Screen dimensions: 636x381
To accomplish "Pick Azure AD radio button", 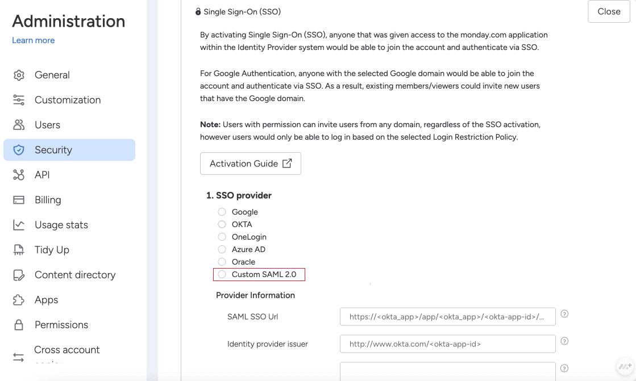I will 222,249.
